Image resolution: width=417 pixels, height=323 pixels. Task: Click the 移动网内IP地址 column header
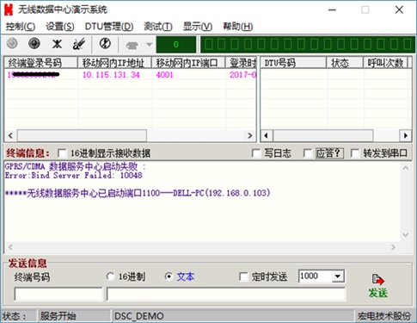click(114, 63)
